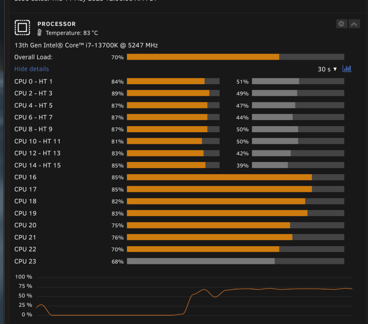
Task: Click the CPU 14 - HT 15 label
Action: point(38,165)
